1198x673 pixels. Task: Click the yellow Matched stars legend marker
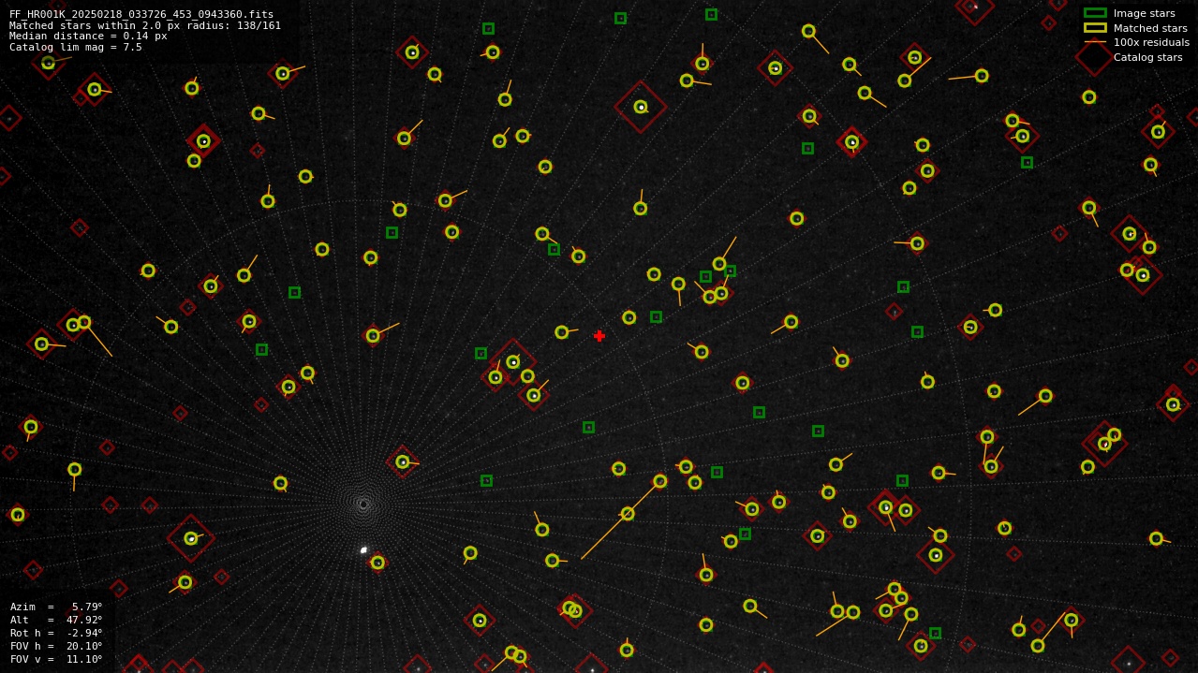click(x=1095, y=28)
